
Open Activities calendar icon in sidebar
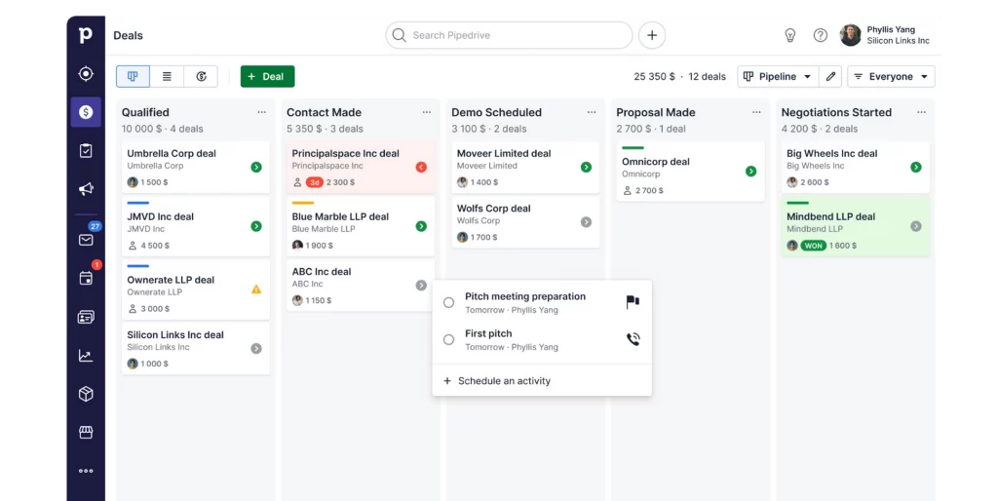86,278
